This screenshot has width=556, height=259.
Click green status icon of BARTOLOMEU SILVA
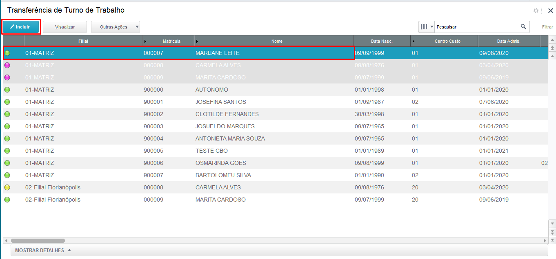click(x=7, y=175)
